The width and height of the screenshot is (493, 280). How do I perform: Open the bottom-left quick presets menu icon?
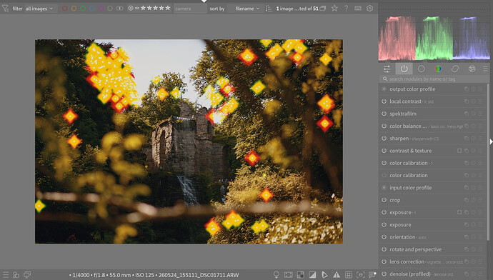pos(6,275)
